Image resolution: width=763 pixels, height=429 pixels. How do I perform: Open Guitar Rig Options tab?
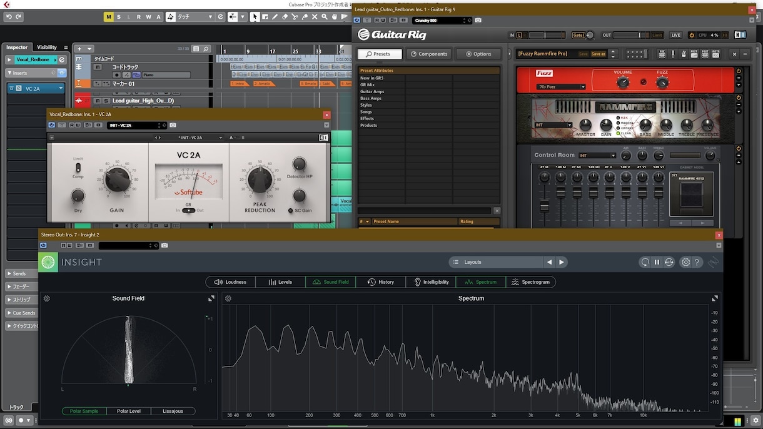click(478, 54)
